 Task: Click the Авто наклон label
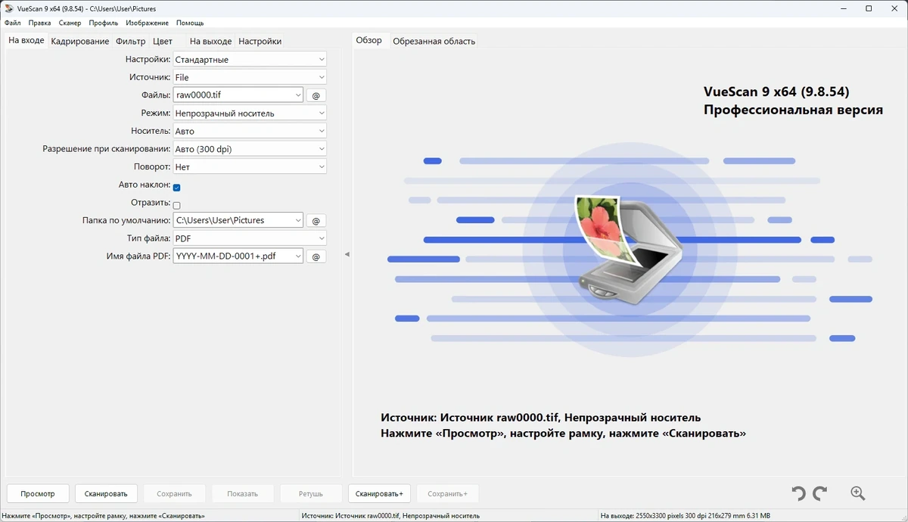[x=145, y=185]
